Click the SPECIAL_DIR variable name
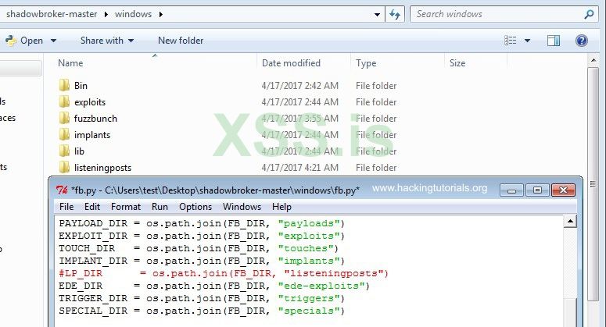 pos(93,311)
